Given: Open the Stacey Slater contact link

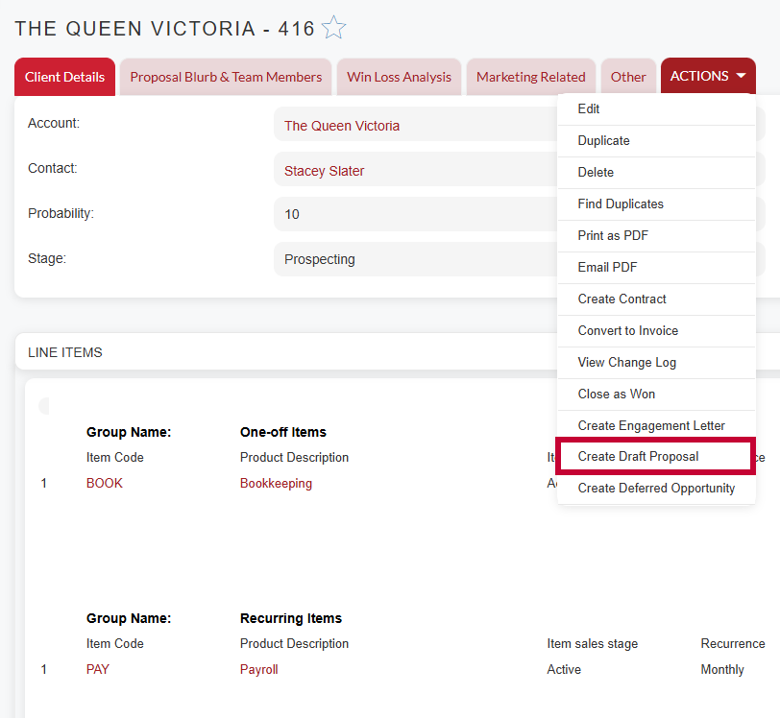Looking at the screenshot, I should point(324,171).
